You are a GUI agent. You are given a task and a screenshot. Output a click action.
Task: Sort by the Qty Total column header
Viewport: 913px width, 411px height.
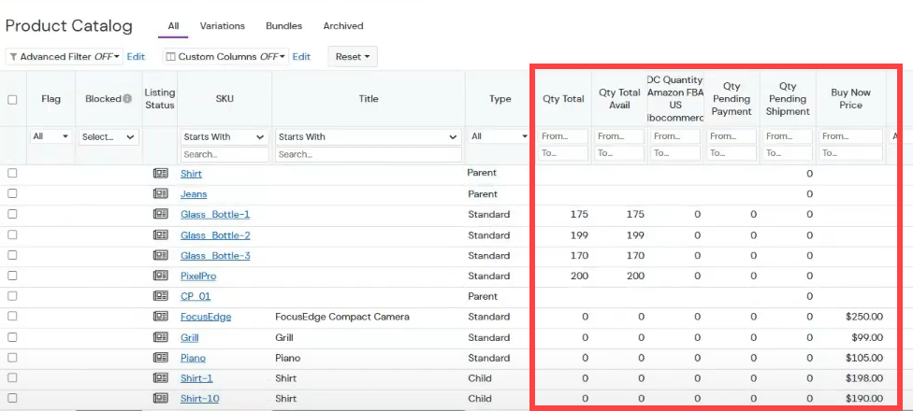point(563,99)
